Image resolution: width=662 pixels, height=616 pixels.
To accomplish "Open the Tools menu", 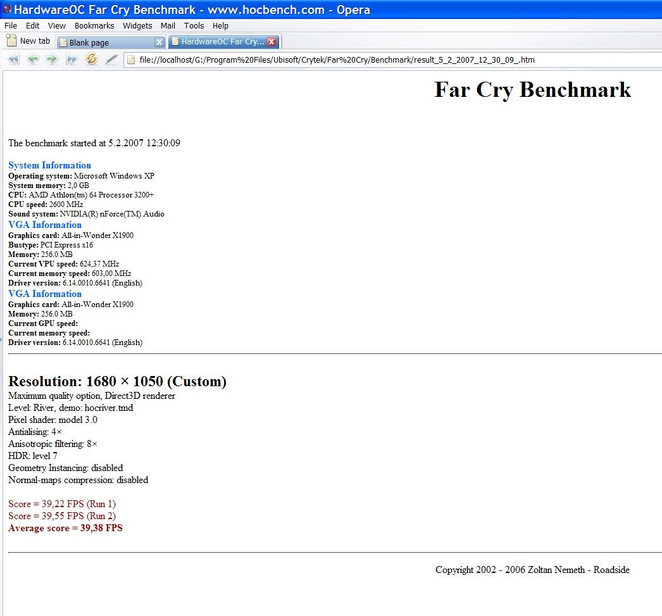I will (x=194, y=26).
